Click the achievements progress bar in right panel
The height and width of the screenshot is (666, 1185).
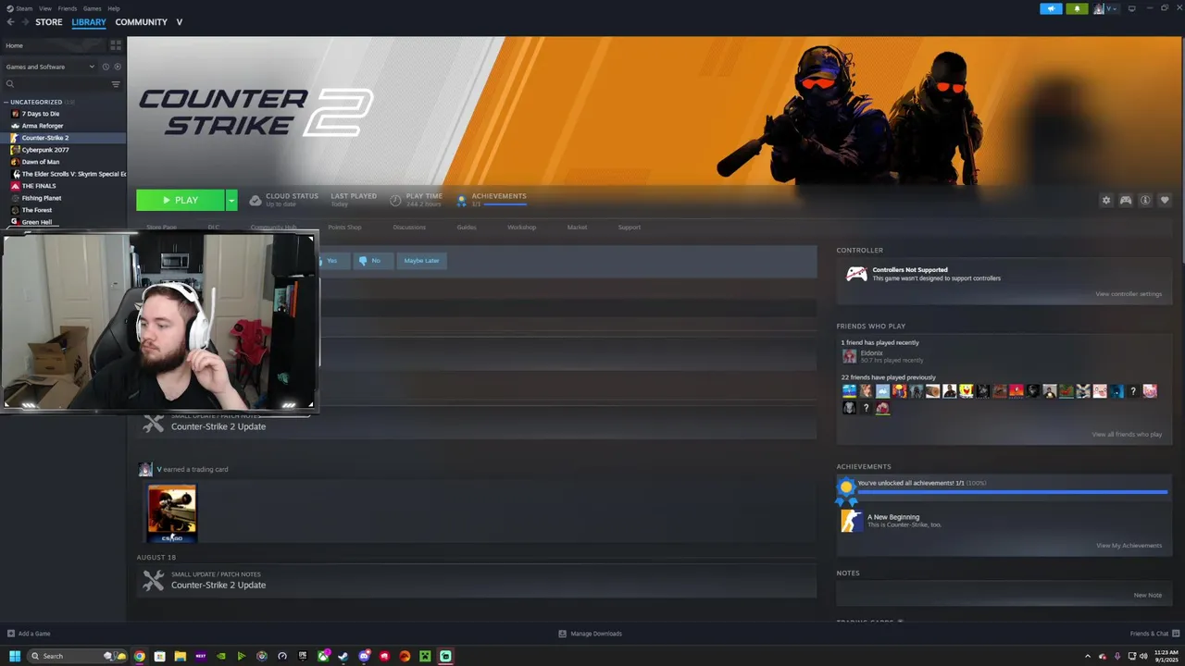[x=1013, y=492]
